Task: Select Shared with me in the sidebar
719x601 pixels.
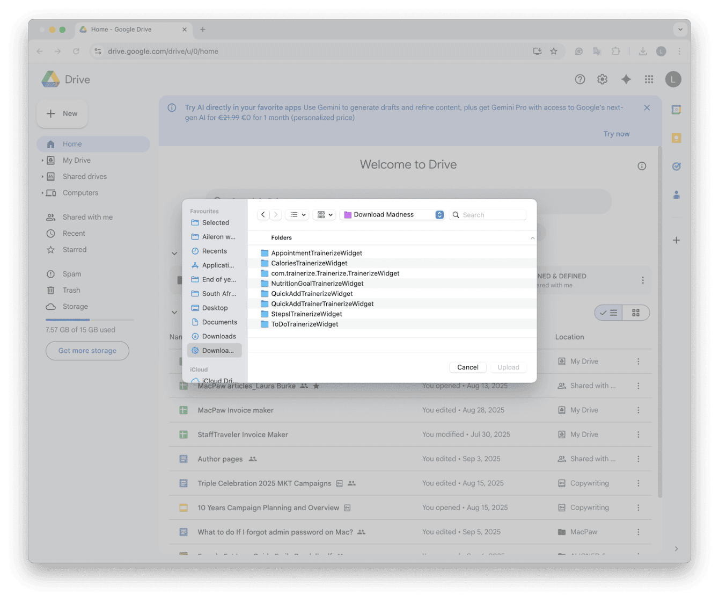Action: coord(87,217)
